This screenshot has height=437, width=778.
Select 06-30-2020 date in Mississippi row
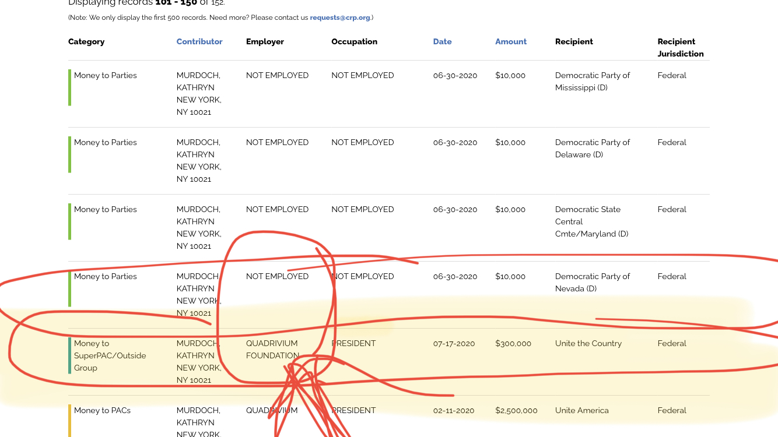pos(455,75)
